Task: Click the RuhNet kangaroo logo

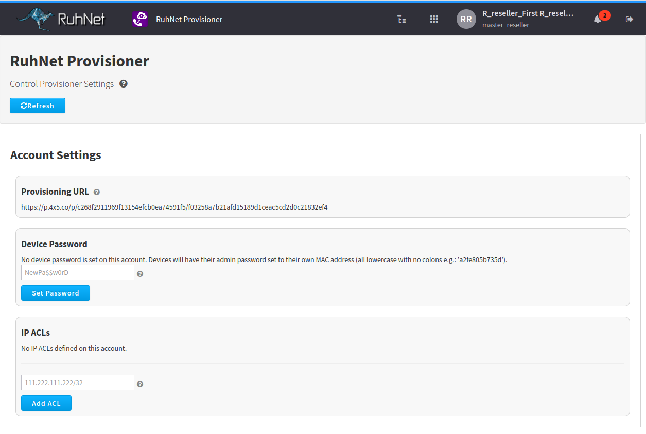Action: [61, 19]
